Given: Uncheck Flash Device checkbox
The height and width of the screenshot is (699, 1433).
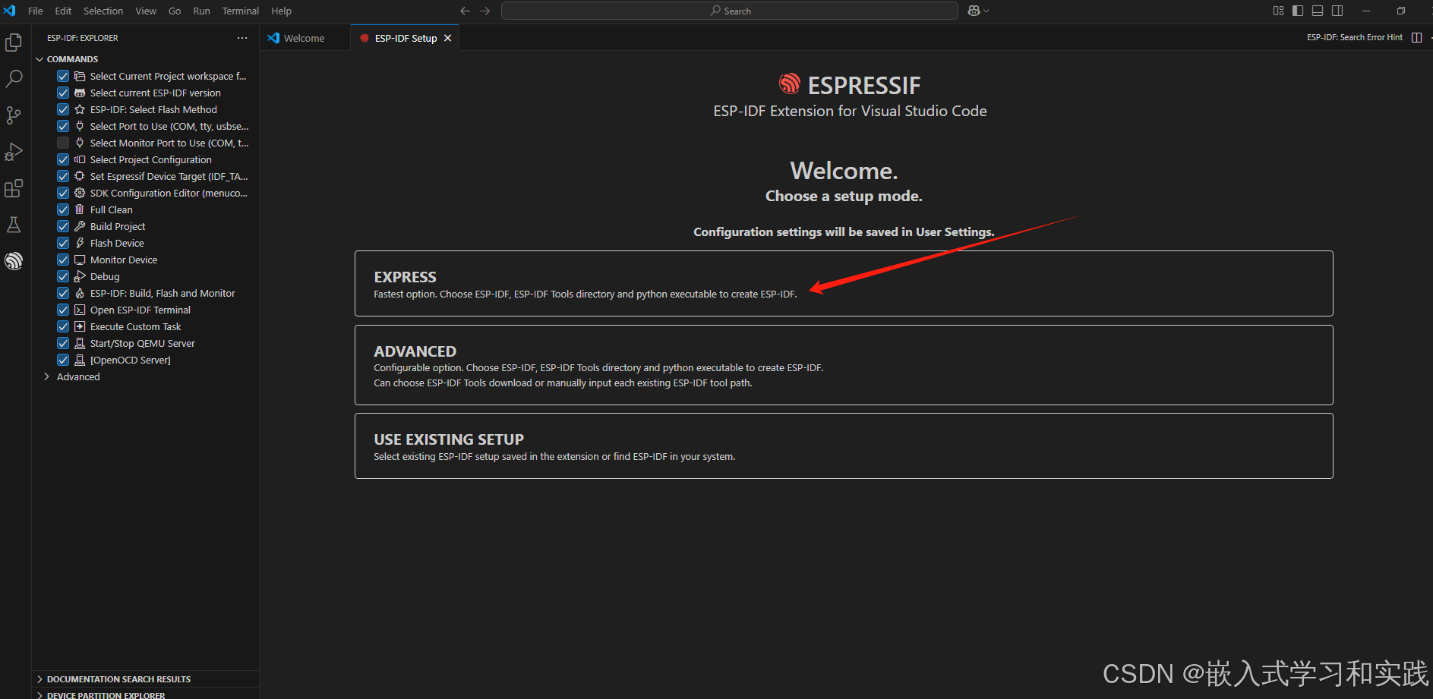Looking at the screenshot, I should (x=63, y=243).
